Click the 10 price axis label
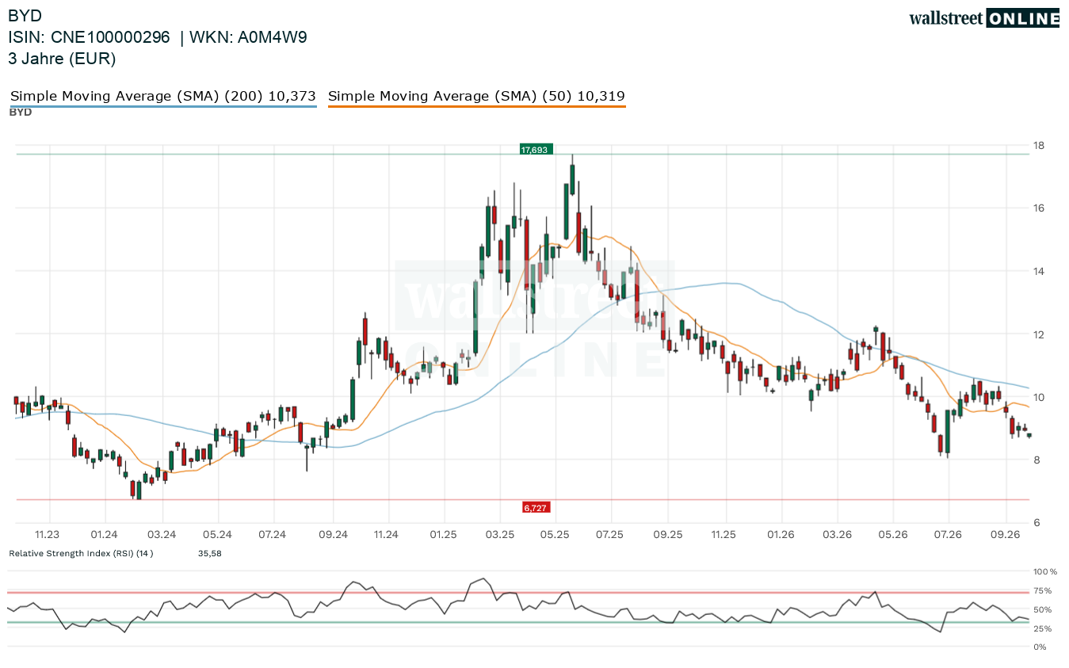The width and height of the screenshot is (1069, 668). coord(1038,397)
